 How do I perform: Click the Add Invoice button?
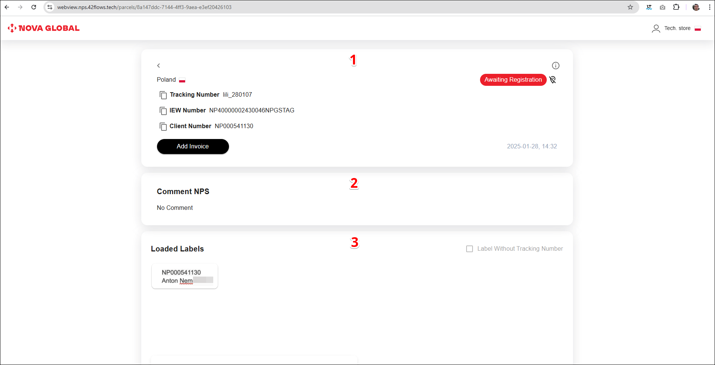pos(193,147)
